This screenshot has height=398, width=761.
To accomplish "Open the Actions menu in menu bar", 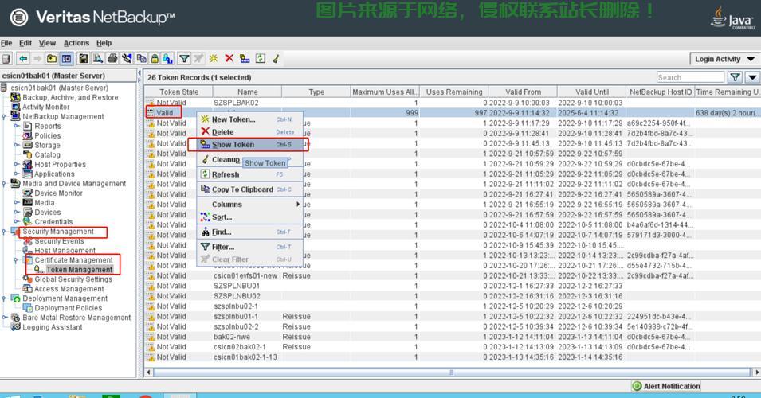I will click(76, 43).
